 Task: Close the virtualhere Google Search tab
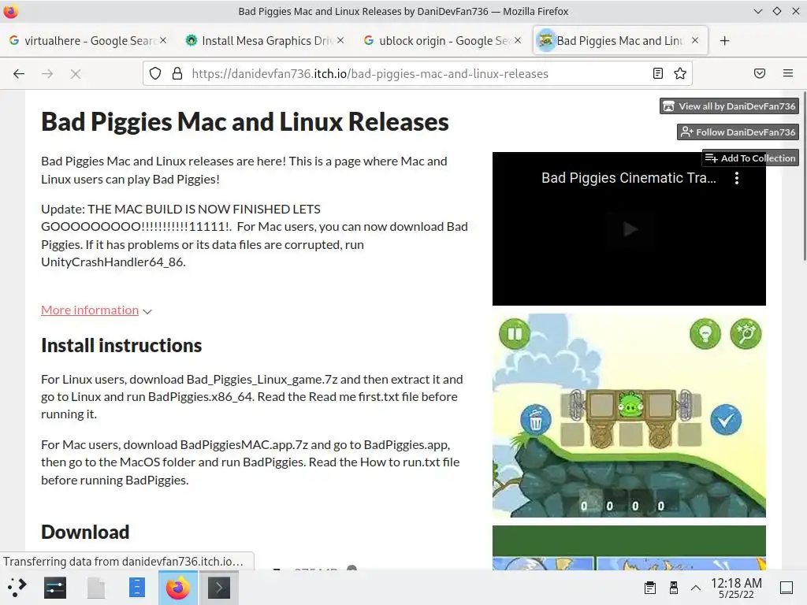(163, 40)
